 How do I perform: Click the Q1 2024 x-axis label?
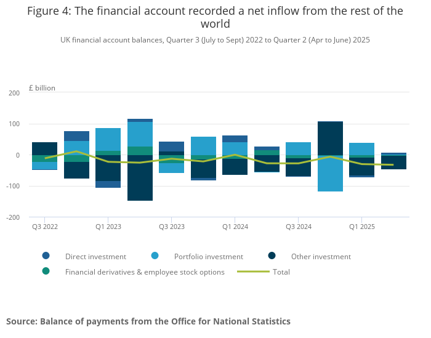pos(234,227)
